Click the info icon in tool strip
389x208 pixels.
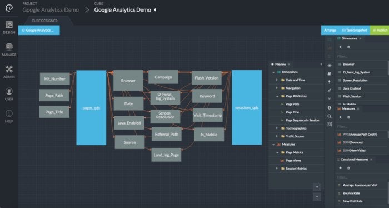coord(330,108)
